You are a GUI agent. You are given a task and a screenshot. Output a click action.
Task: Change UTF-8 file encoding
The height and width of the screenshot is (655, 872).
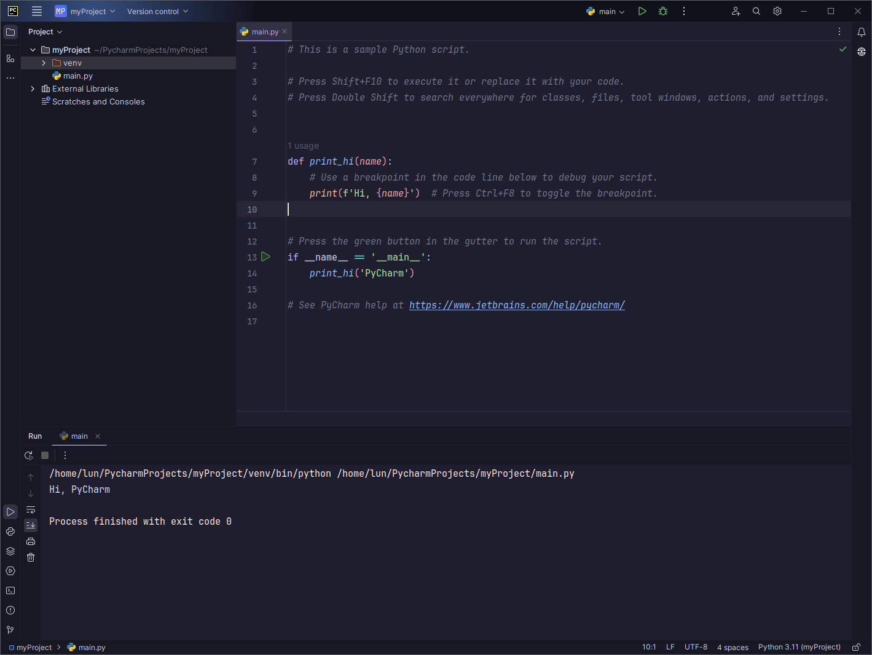click(x=696, y=647)
